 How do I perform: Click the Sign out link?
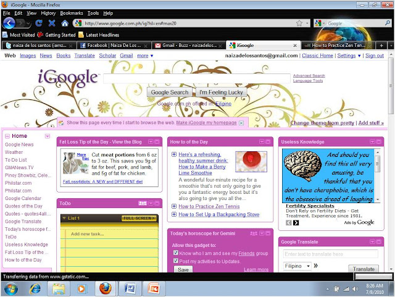click(375, 56)
